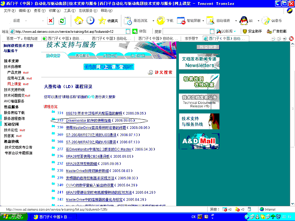Screen dimensions: 295x221
Task: Click the lecture search magnifier icon
Action: pyautogui.click(x=150, y=72)
